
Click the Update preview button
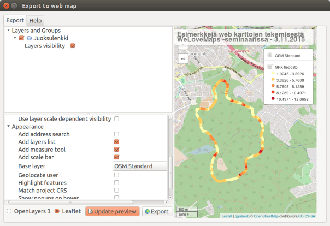pos(113,211)
